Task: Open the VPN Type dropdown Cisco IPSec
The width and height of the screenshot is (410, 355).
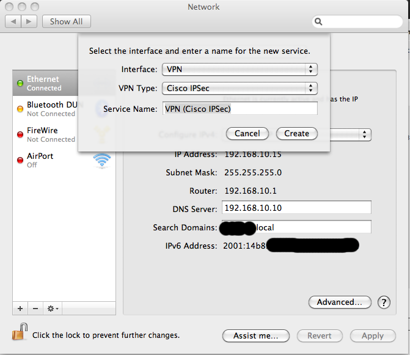Action: [x=240, y=89]
